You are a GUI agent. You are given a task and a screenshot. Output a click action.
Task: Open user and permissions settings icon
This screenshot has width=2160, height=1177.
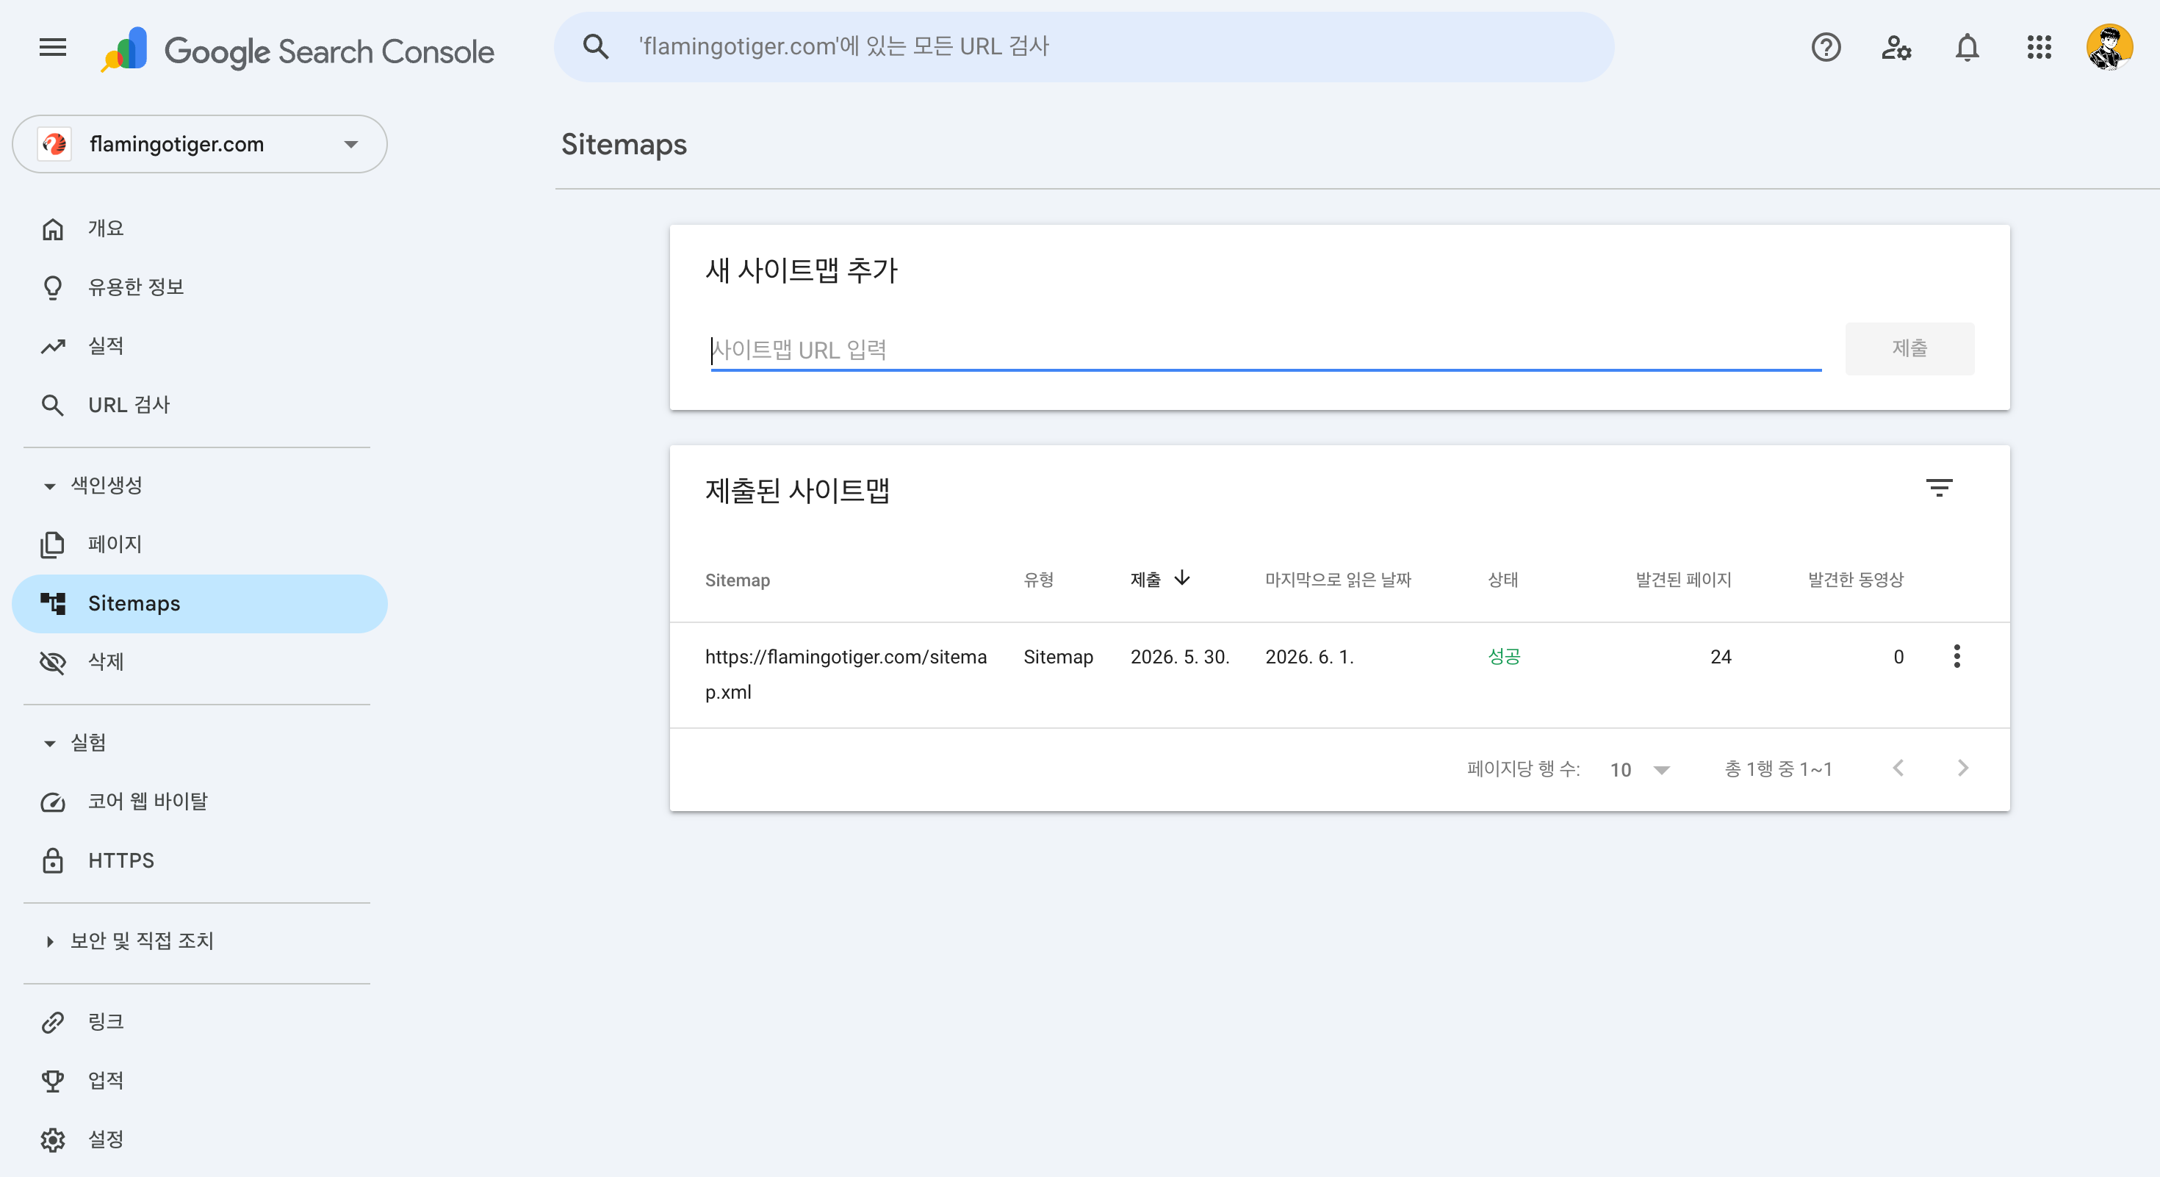click(x=1896, y=47)
